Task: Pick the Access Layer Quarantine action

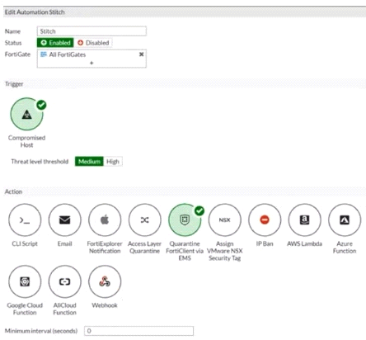Action: [145, 220]
